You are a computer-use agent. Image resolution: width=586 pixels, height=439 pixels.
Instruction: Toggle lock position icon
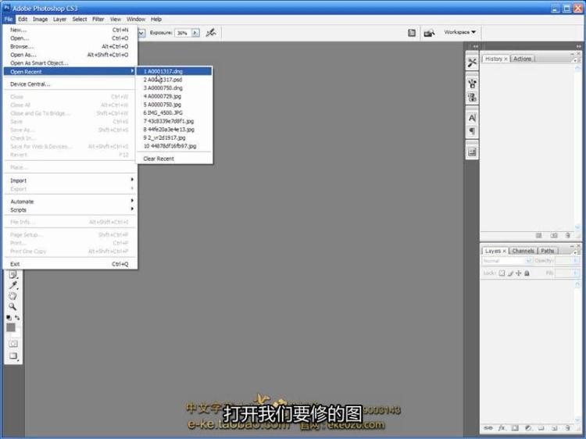click(x=518, y=273)
